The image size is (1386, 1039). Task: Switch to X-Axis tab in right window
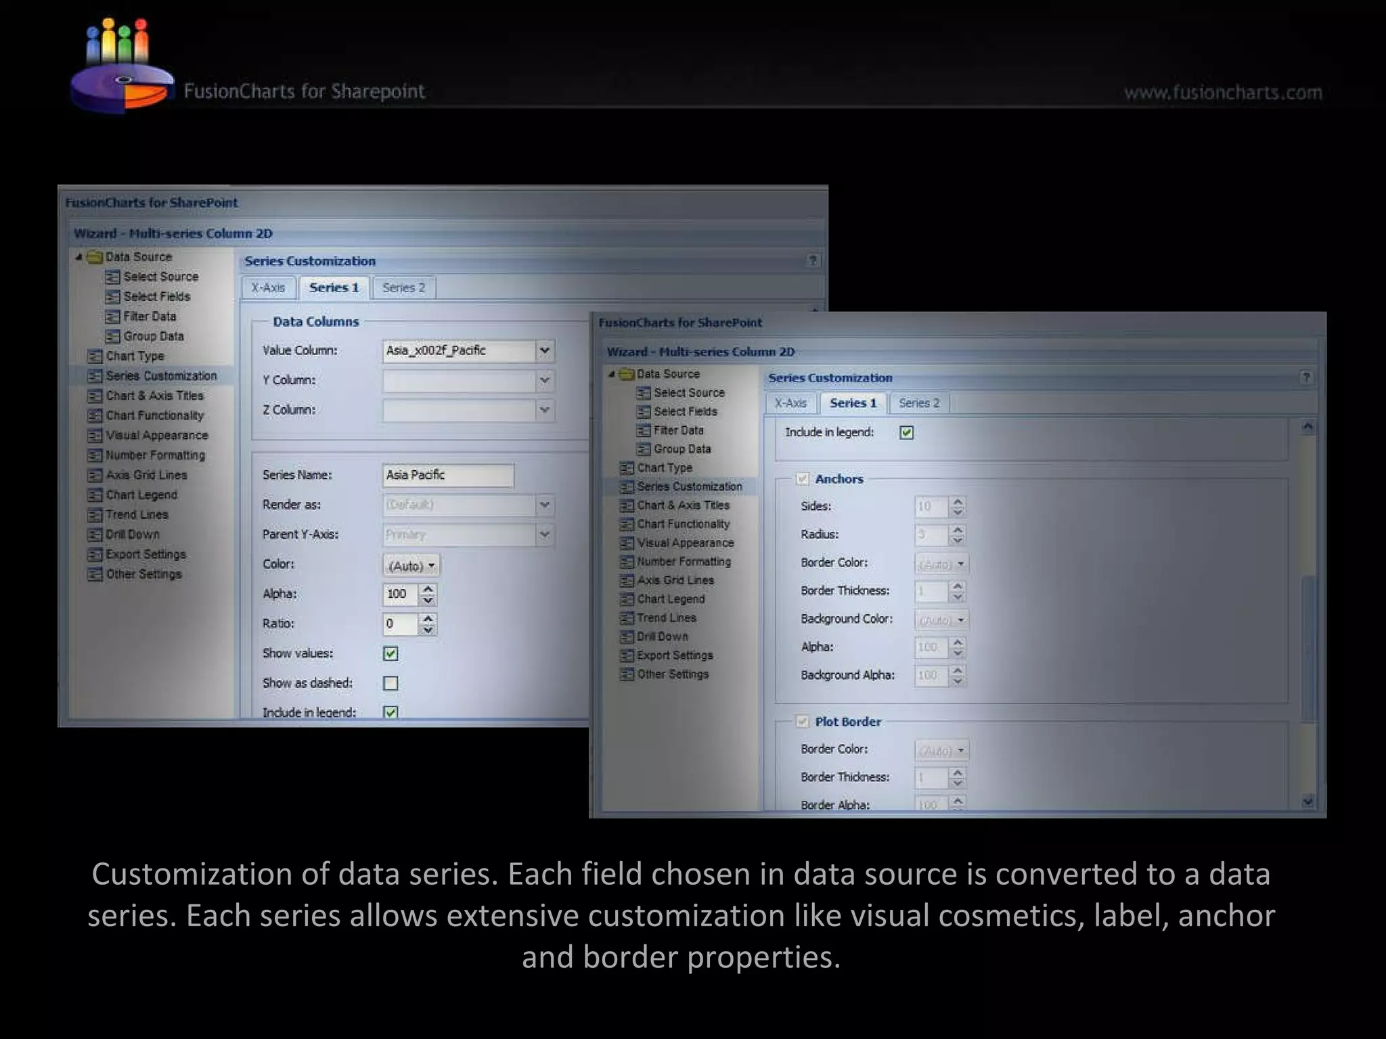pyautogui.click(x=791, y=403)
